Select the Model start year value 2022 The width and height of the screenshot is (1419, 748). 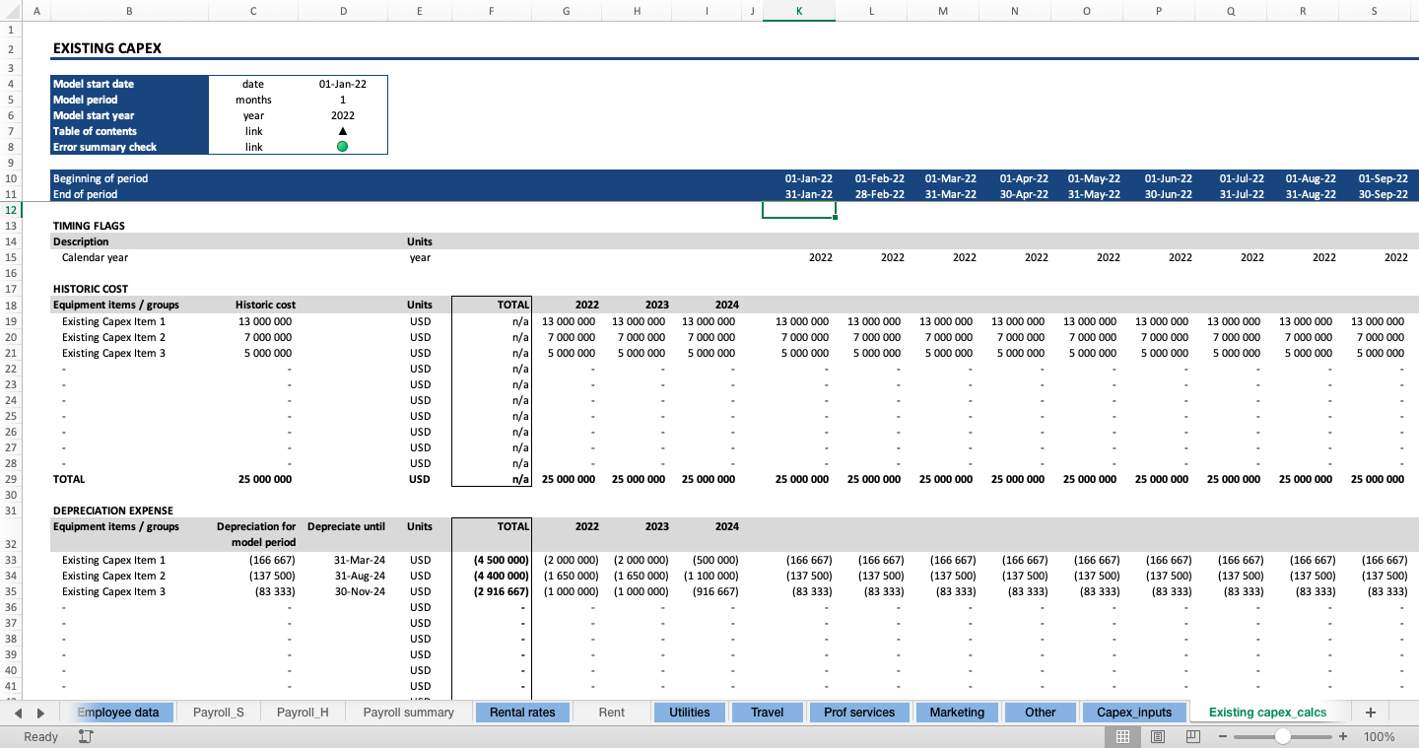click(x=343, y=115)
